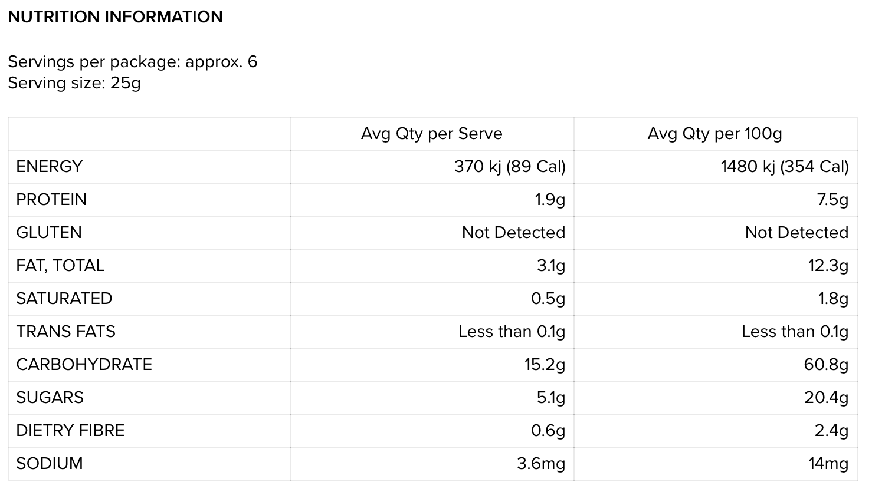The width and height of the screenshot is (872, 502).
Task: Click the 12.3g fat value
Action: tap(828, 266)
